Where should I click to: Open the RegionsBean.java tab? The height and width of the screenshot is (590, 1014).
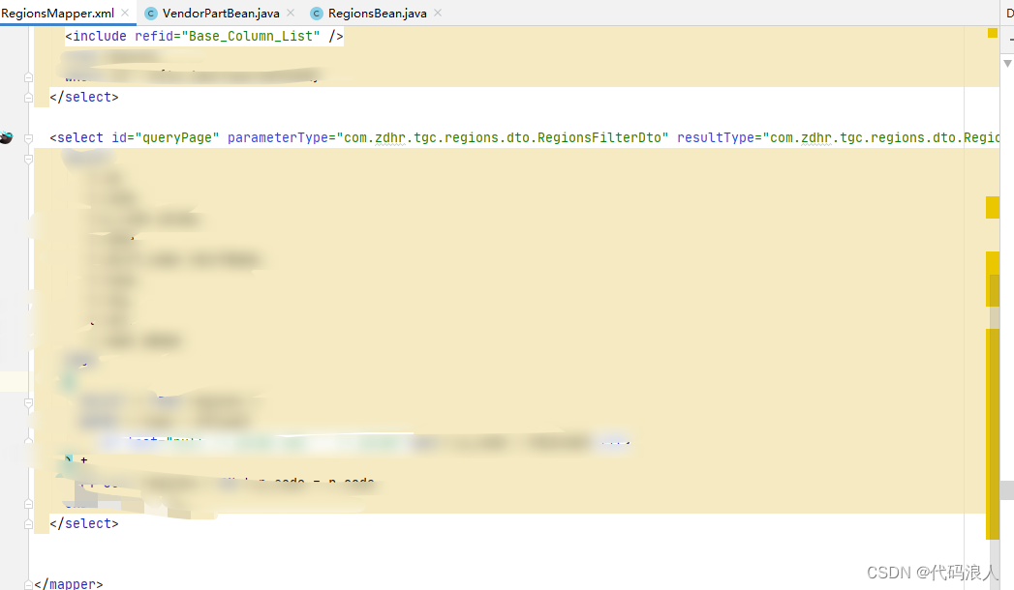pyautogui.click(x=377, y=14)
